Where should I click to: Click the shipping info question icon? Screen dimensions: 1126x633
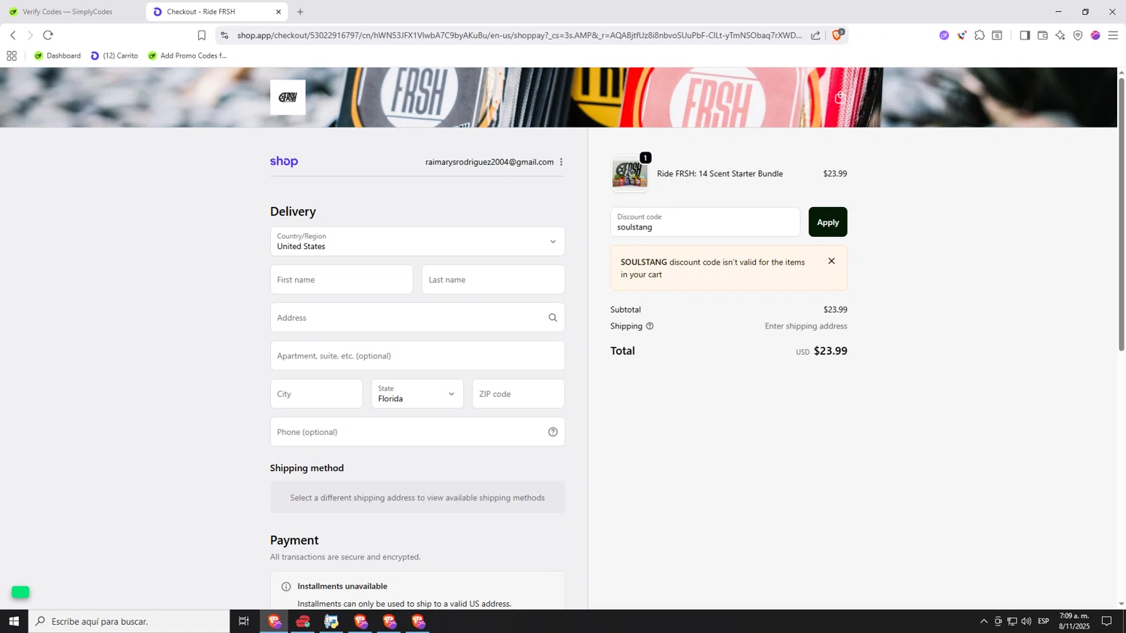tap(650, 326)
